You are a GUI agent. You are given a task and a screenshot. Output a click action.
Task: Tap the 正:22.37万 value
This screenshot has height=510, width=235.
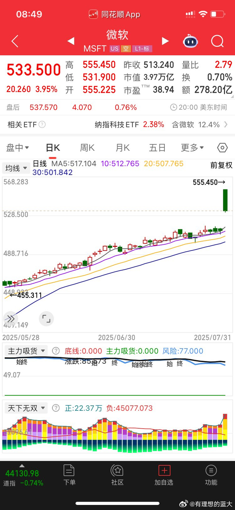84,408
